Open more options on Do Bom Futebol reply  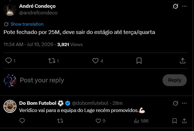184,103
